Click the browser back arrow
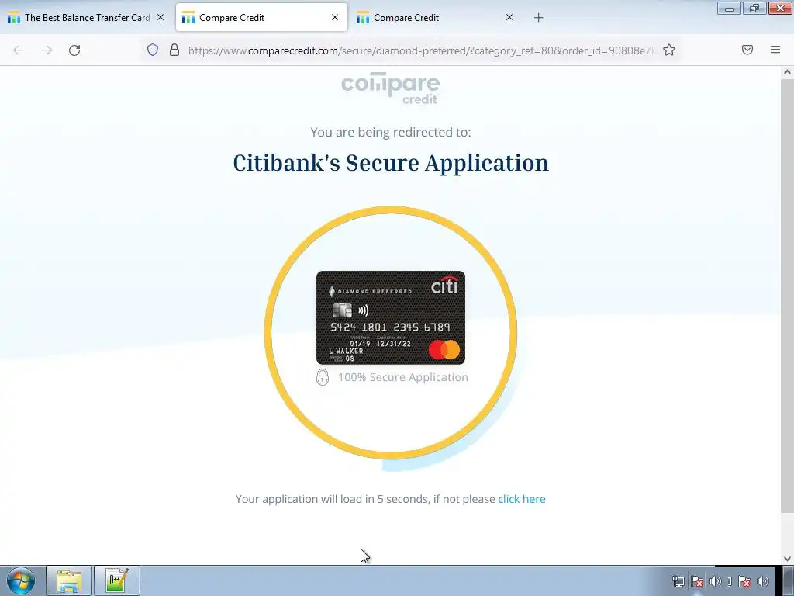This screenshot has height=596, width=794. point(19,50)
